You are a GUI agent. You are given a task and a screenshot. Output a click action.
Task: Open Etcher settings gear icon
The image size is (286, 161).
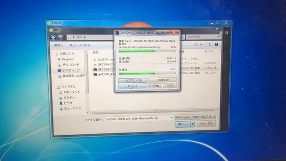tap(227, 33)
